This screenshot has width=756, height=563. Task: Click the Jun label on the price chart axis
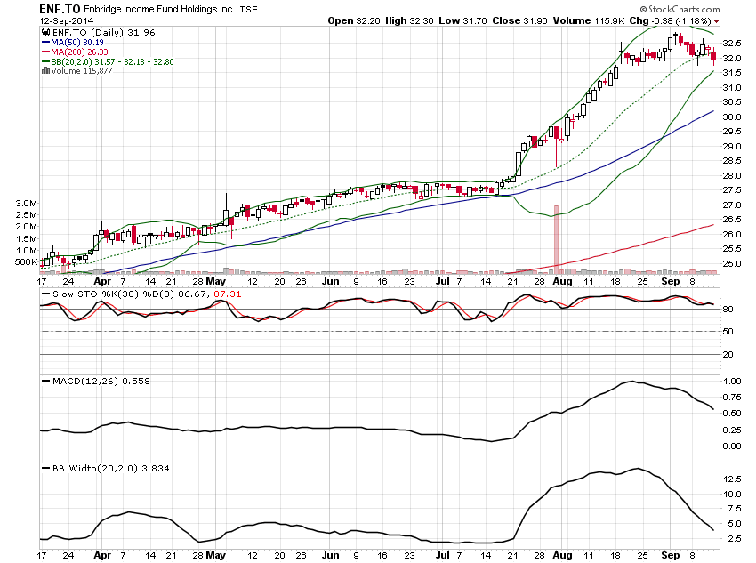click(330, 281)
